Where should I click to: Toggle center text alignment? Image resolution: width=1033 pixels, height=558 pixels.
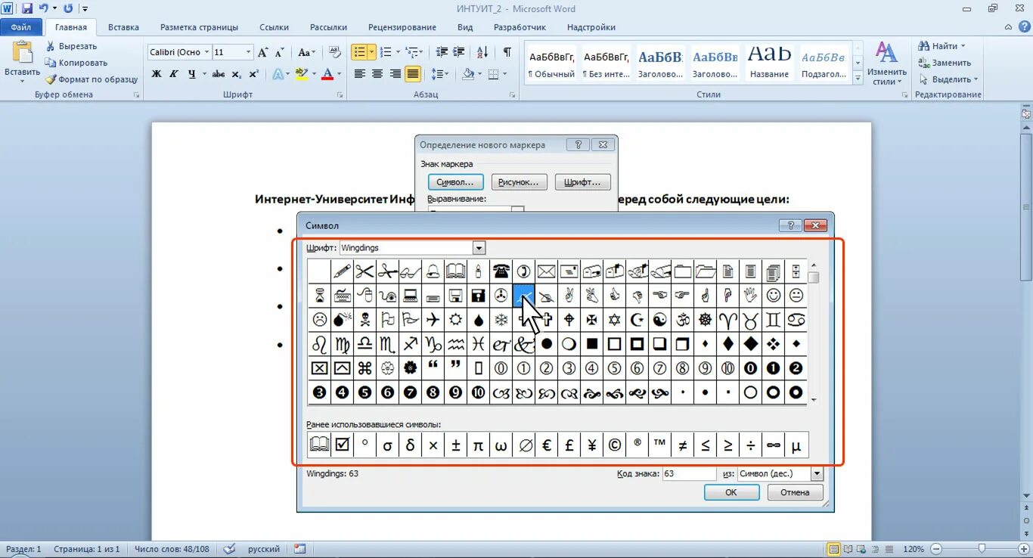[377, 74]
